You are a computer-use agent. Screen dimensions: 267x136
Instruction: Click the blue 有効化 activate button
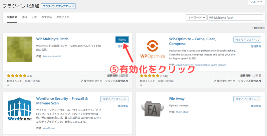121,40
